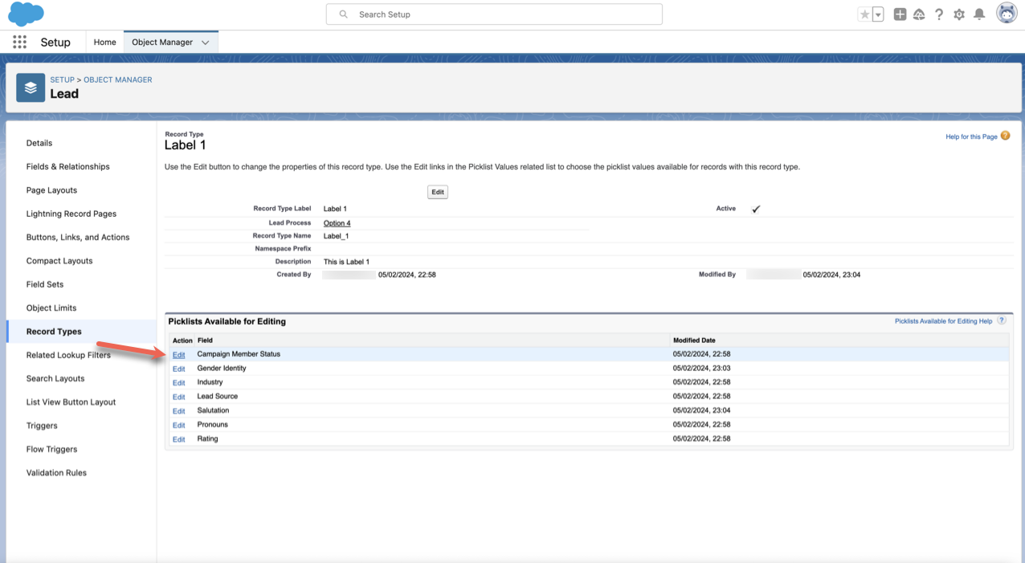Click the Help for this Page link
The image size is (1025, 563).
coord(971,137)
